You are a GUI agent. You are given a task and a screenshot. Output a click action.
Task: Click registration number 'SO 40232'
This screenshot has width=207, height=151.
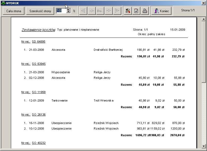click(39, 143)
